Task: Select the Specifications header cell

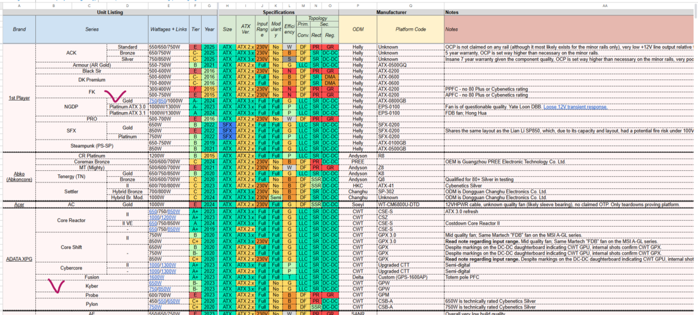Action: click(x=278, y=12)
